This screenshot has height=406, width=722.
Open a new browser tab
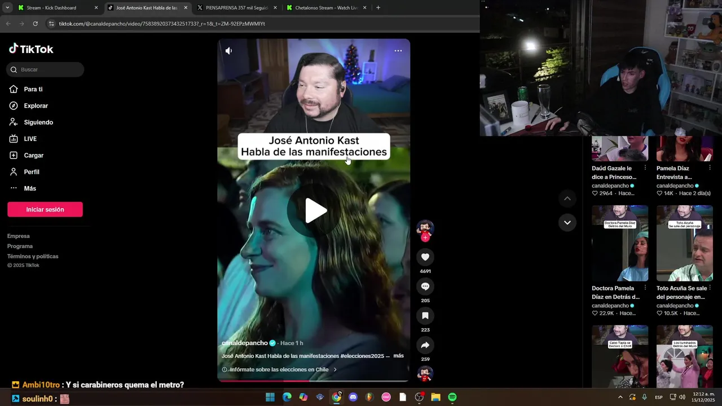pos(378,8)
